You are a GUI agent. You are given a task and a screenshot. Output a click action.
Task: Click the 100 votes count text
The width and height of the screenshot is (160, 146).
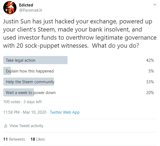pos(12,102)
